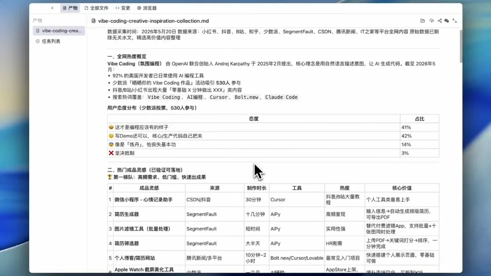Click the 个人博客/简历网站 cell
This screenshot has height=276, width=491.
[149, 258]
